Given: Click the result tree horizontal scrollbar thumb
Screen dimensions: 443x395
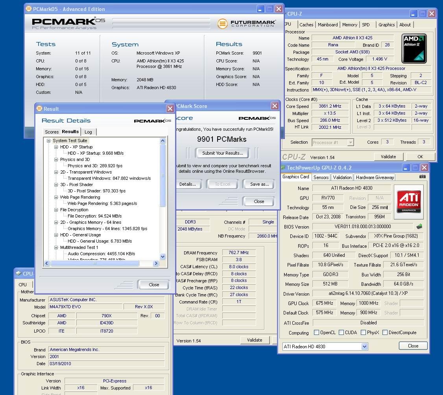Looking at the screenshot, I should (95, 263).
